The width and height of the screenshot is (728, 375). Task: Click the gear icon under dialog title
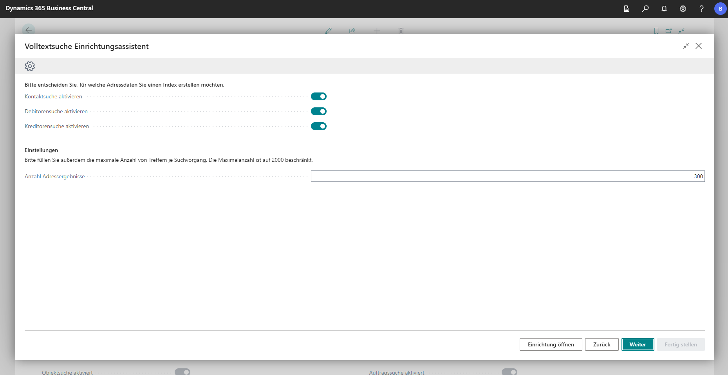pyautogui.click(x=30, y=66)
